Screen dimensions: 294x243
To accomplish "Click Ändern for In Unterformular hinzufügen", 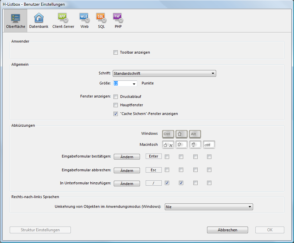I will 127,184.
